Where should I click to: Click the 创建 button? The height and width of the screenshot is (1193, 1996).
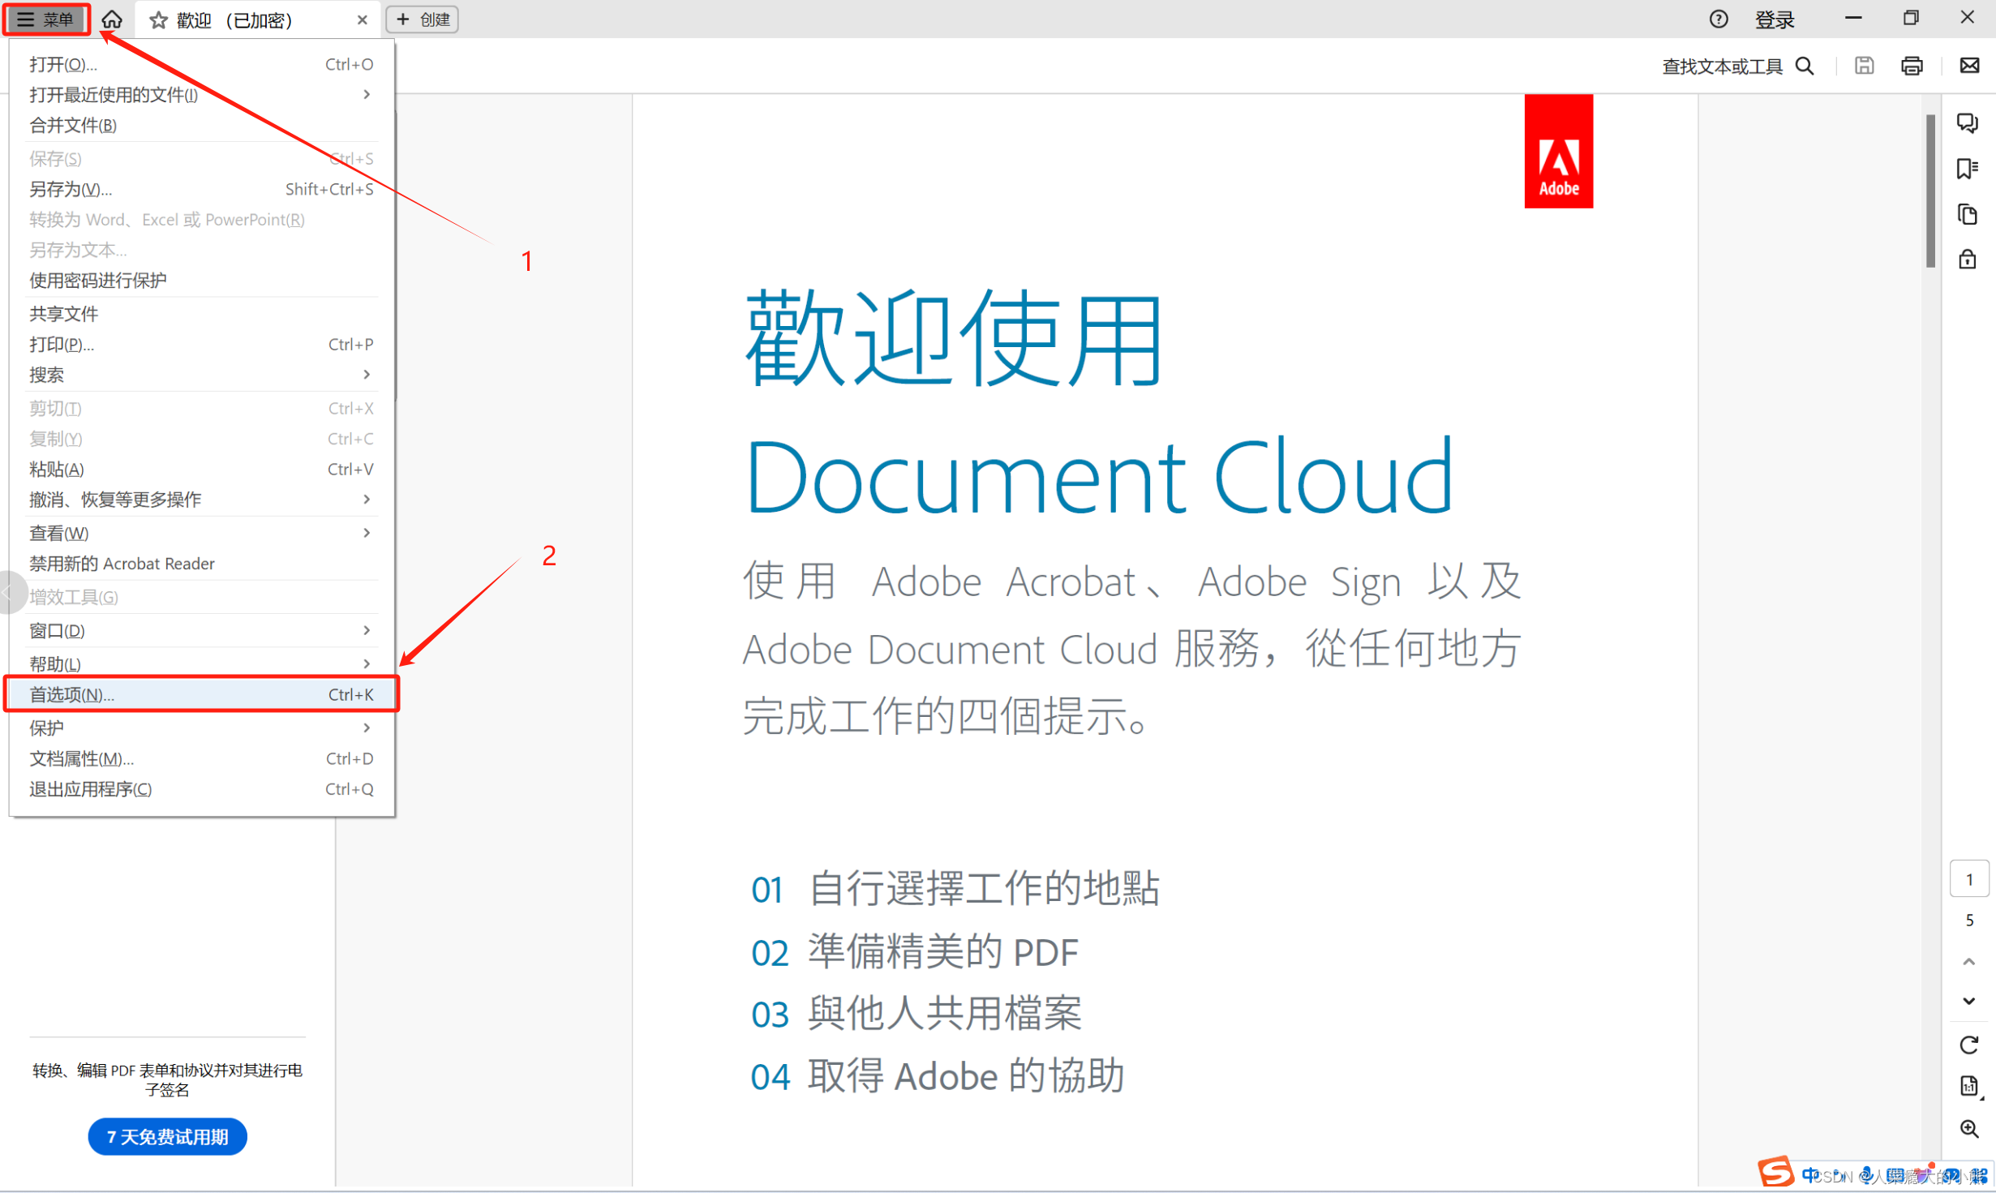(x=423, y=19)
